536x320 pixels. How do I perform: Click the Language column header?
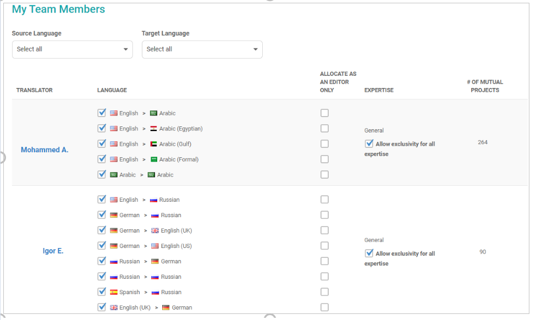coord(112,90)
